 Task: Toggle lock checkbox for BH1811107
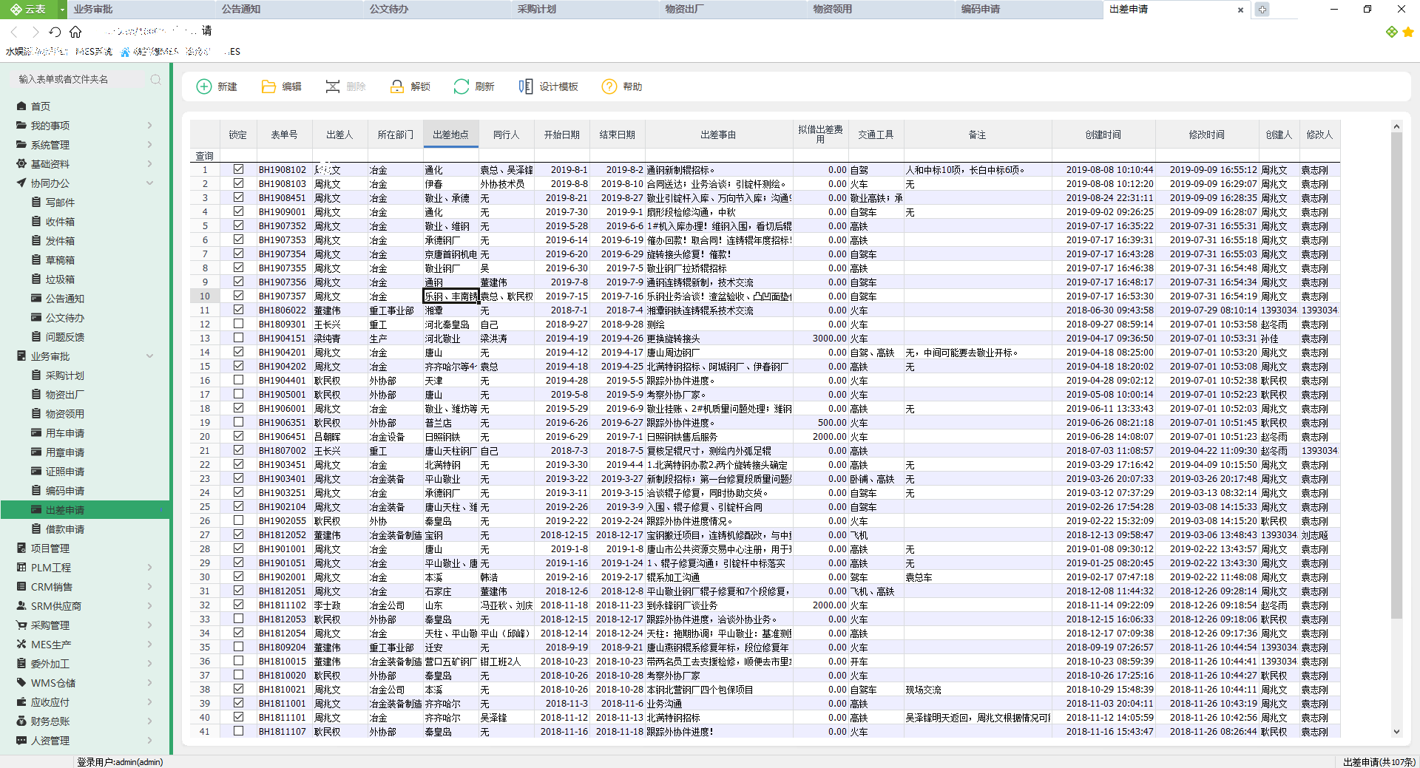pyautogui.click(x=238, y=731)
